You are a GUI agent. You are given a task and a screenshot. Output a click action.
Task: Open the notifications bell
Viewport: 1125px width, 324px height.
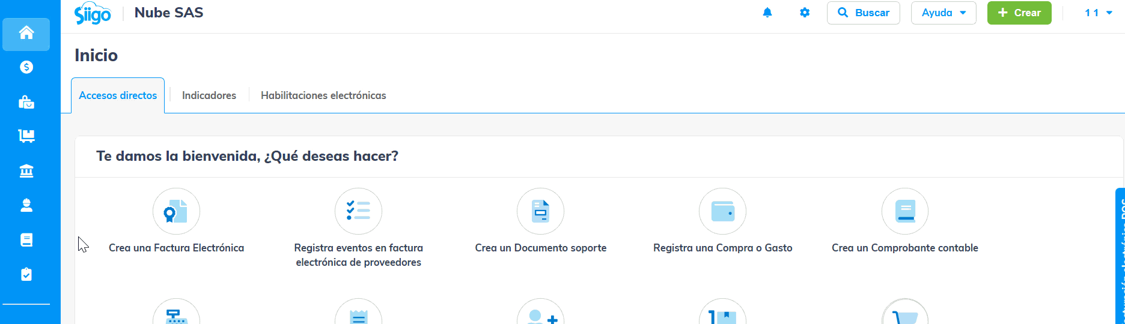click(x=767, y=13)
